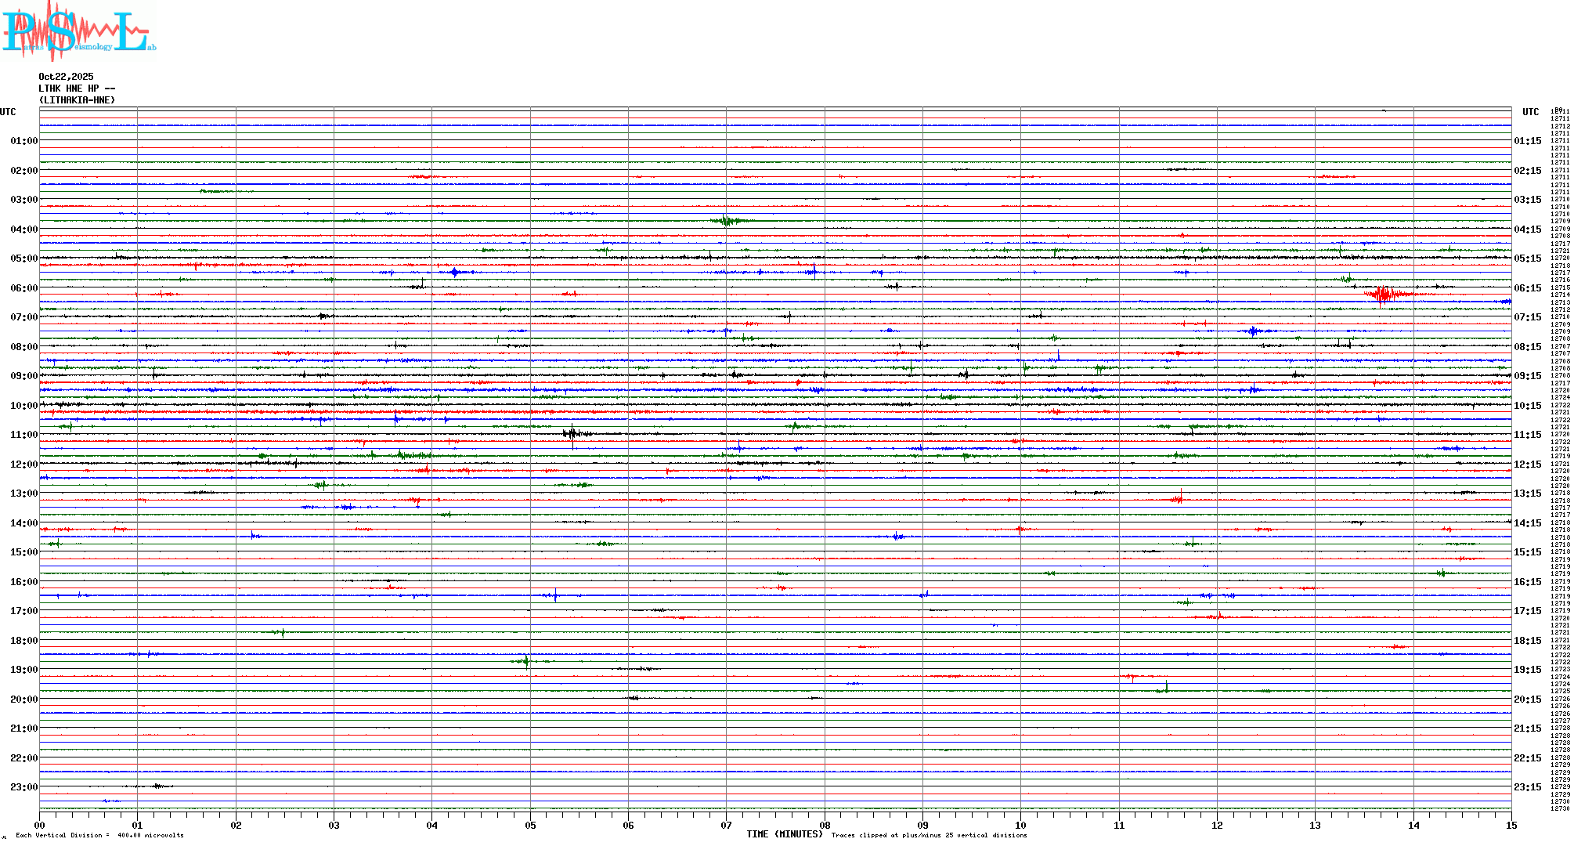Click minute 08 on the bottom axis
The image size is (1574, 846).
click(x=825, y=825)
